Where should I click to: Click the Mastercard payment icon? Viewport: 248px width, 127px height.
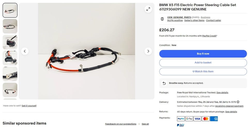point(206,119)
